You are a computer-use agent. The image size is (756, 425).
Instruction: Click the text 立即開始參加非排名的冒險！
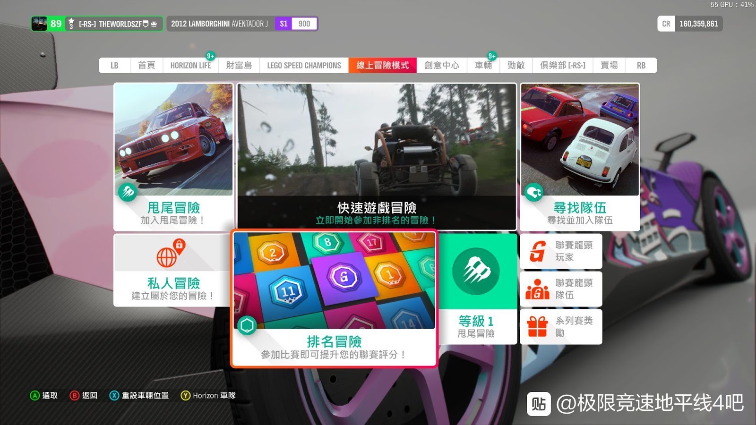(x=377, y=220)
